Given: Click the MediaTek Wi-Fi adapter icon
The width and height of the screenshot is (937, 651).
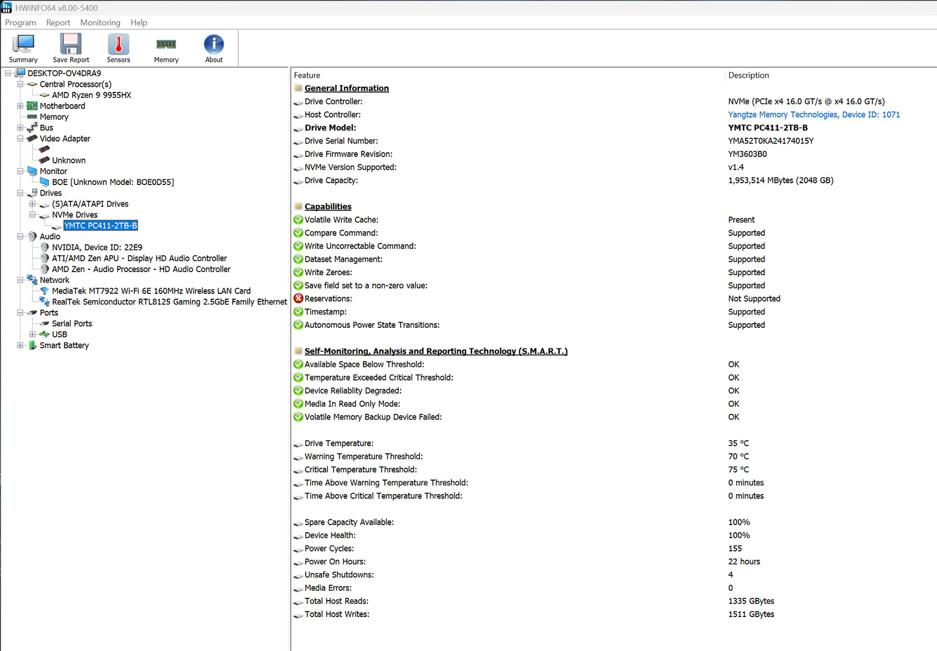Looking at the screenshot, I should click(x=45, y=291).
